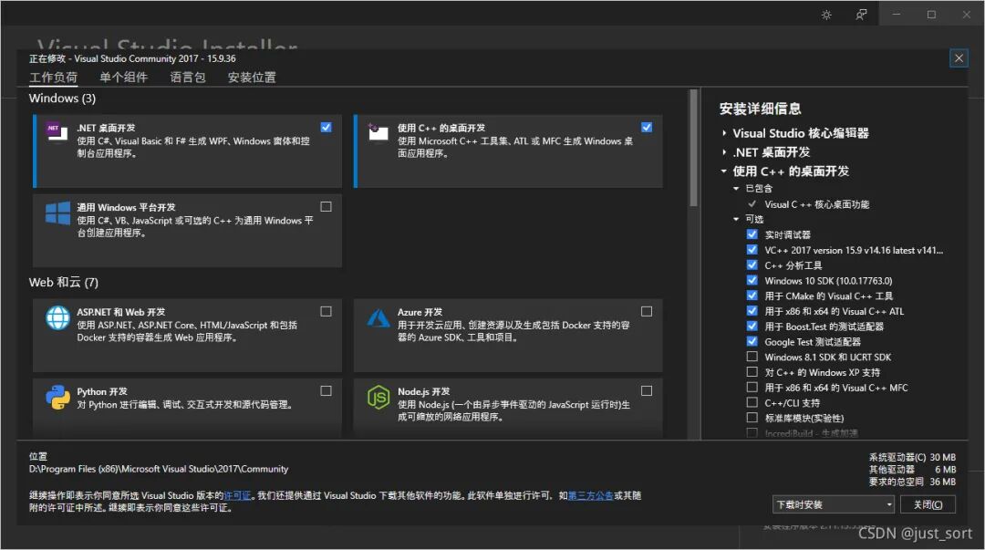Check x86 和 x64 Visual C++ MFC component

(752, 388)
